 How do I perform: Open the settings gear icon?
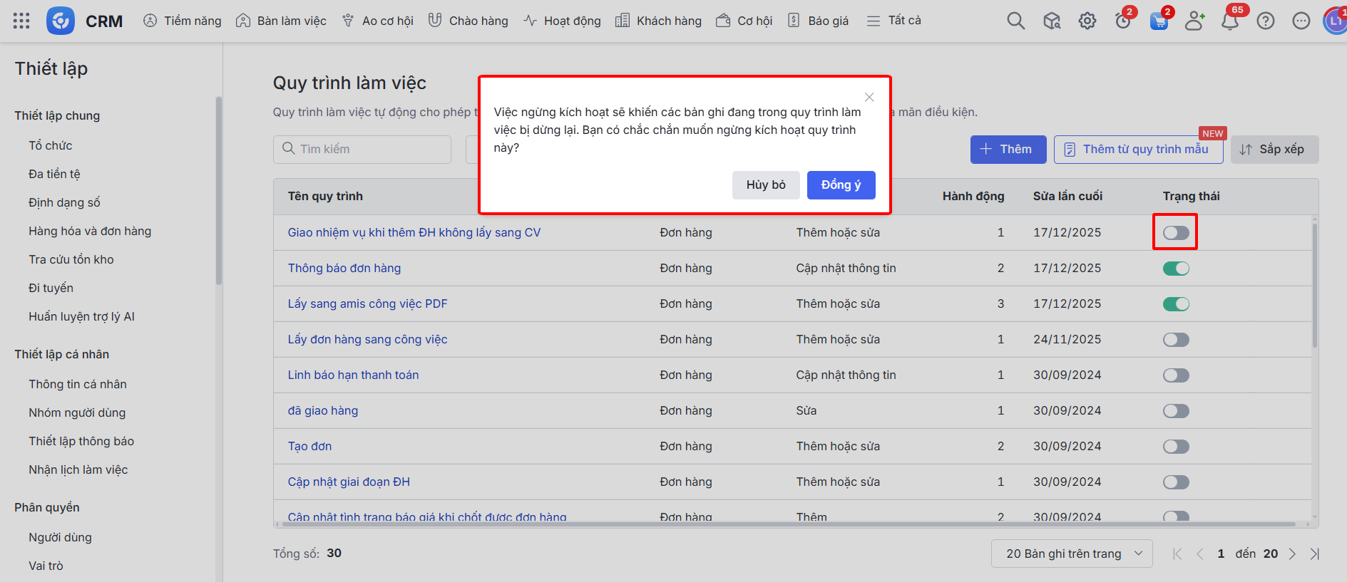point(1087,21)
